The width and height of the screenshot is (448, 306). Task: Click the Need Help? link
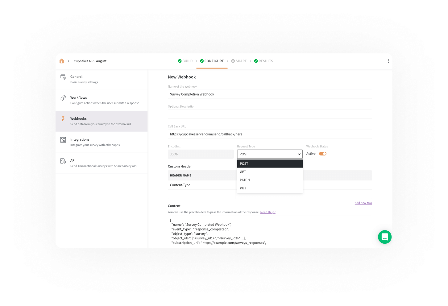268,212
